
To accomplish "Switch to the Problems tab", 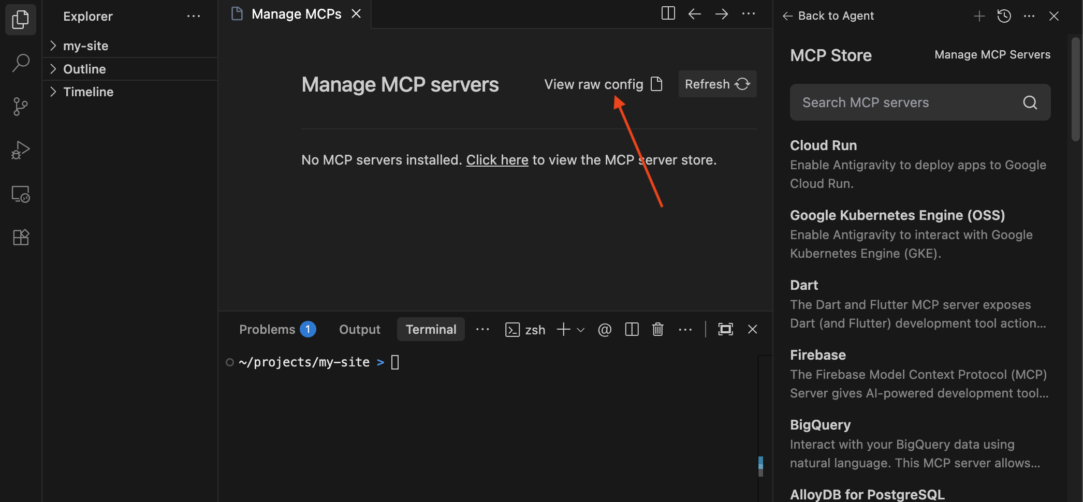I will click(267, 329).
